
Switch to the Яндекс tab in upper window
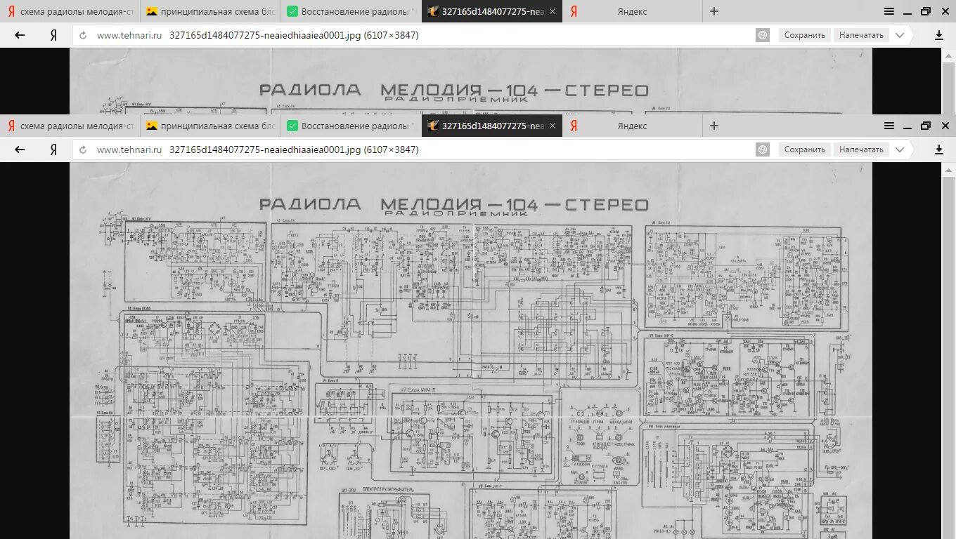[x=633, y=11]
